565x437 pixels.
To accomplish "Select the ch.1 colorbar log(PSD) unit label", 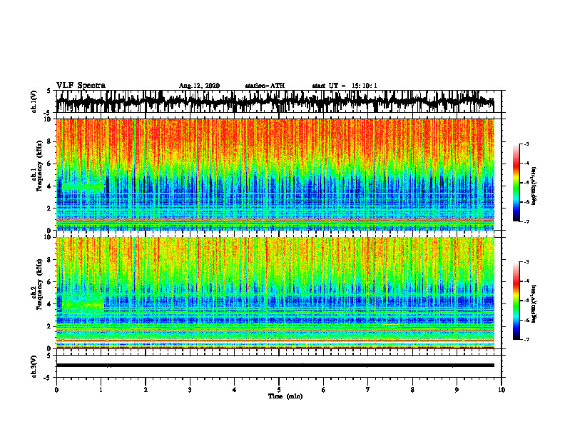I will (x=534, y=186).
